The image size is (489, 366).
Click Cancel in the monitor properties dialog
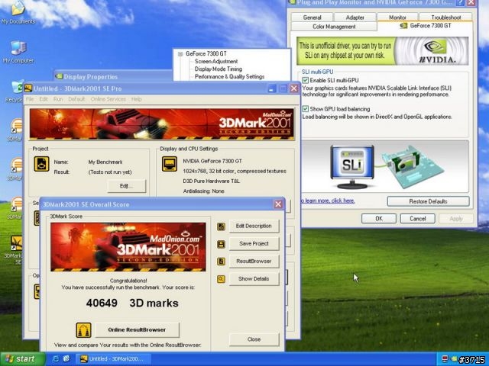(x=418, y=219)
